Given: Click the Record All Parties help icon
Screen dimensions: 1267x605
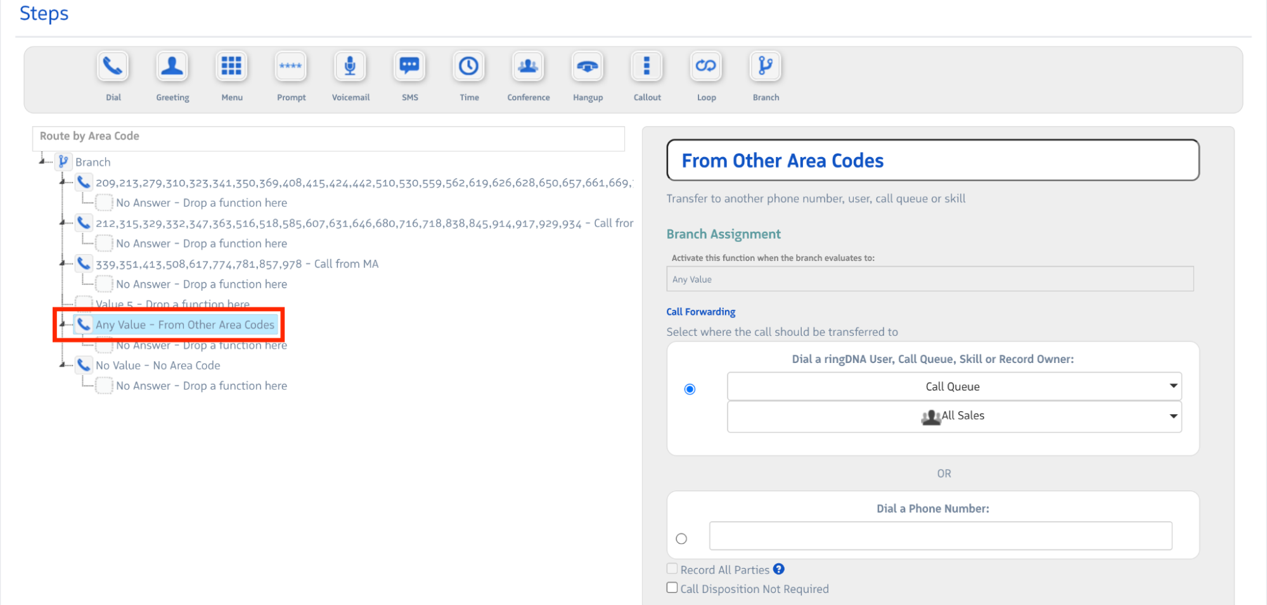Looking at the screenshot, I should [779, 569].
